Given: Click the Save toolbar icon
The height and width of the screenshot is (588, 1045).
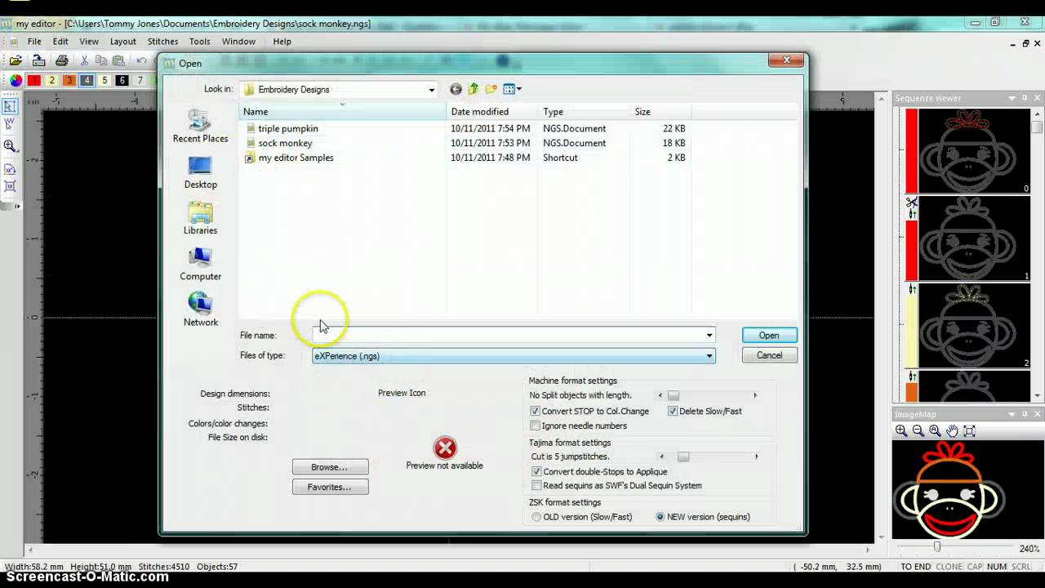Looking at the screenshot, I should pos(38,60).
